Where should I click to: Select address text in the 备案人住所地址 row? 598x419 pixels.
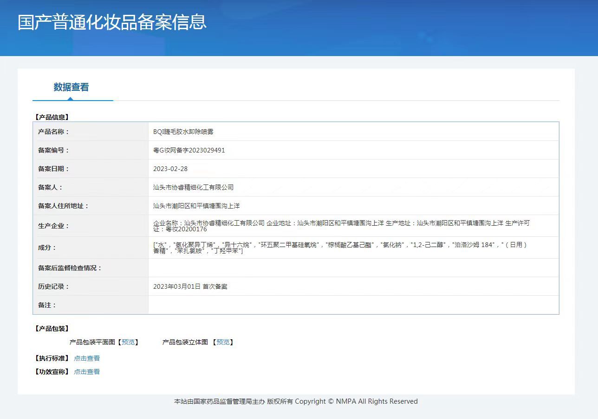[x=196, y=206]
